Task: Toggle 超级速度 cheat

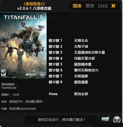Action: point(81,82)
